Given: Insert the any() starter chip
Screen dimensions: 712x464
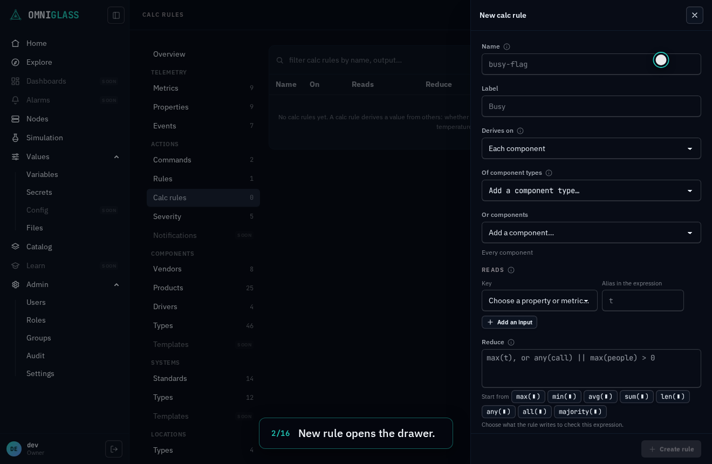Looking at the screenshot, I should point(498,412).
